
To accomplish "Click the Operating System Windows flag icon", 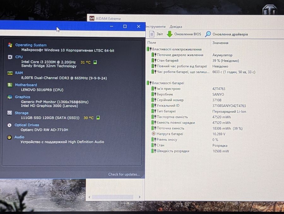I will coord(10,45).
